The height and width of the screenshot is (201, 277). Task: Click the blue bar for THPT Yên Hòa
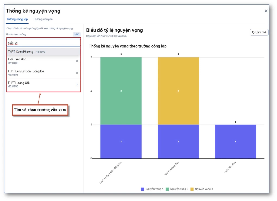(x=235, y=141)
